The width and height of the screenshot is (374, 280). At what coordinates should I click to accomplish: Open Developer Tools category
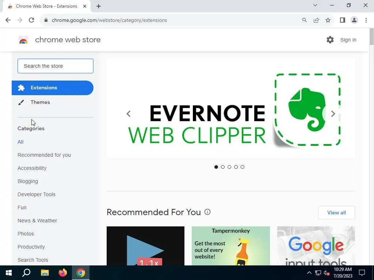(x=37, y=194)
